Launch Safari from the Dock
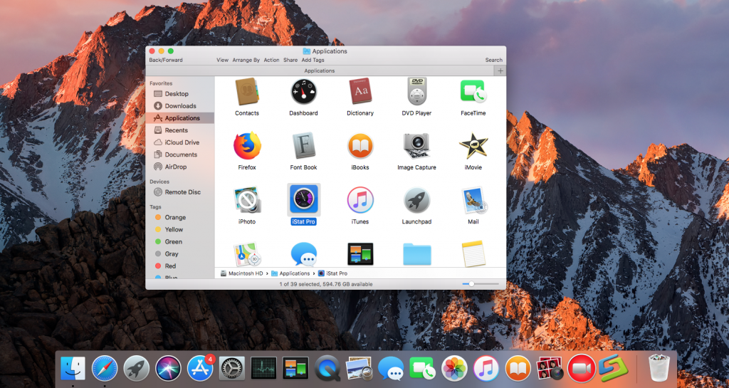Screen dimensions: 729x388 105,369
